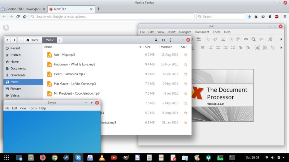
Task: Click the LyX copy icon
Action: pos(230,39)
